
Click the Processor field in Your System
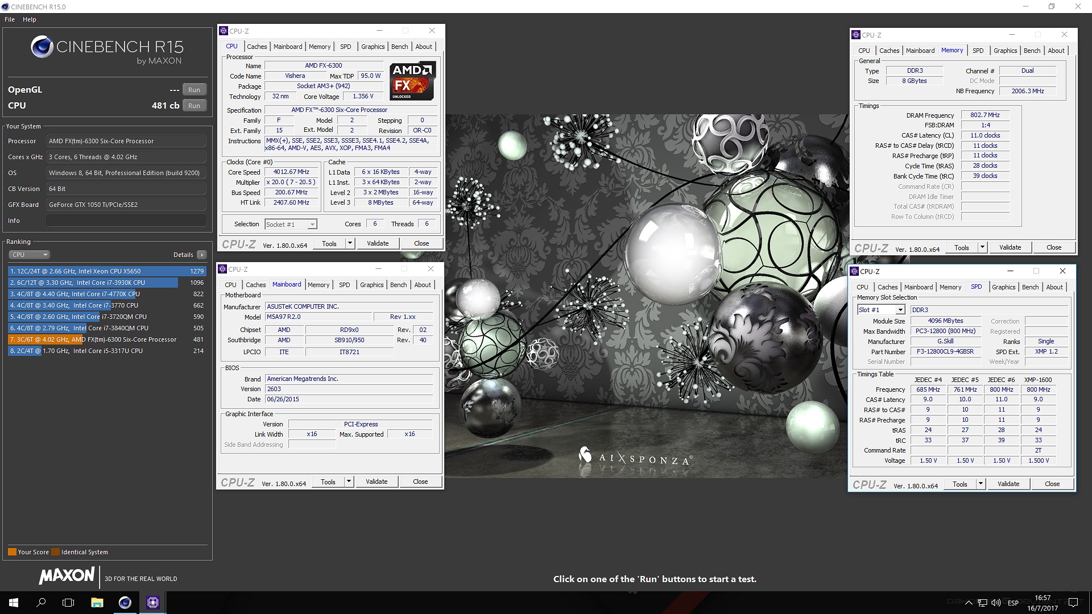coord(126,141)
